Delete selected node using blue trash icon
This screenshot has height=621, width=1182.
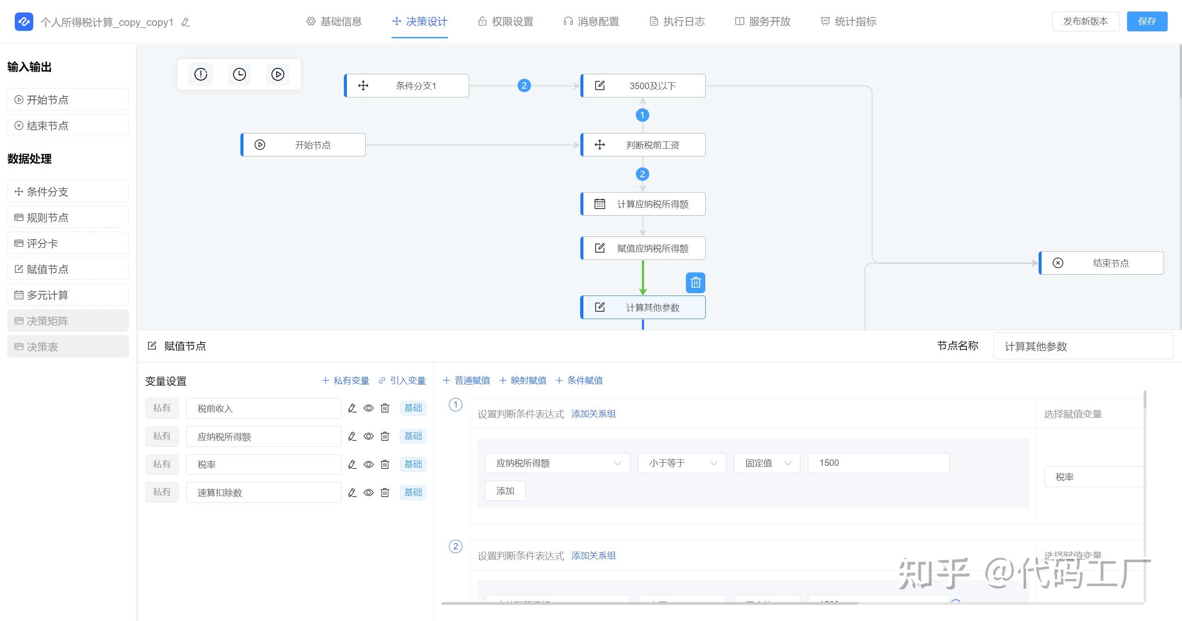(x=695, y=283)
